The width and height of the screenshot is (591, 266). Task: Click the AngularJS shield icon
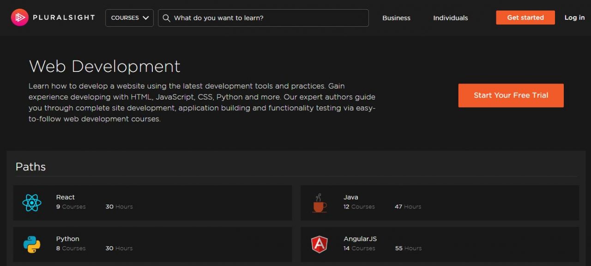point(319,244)
